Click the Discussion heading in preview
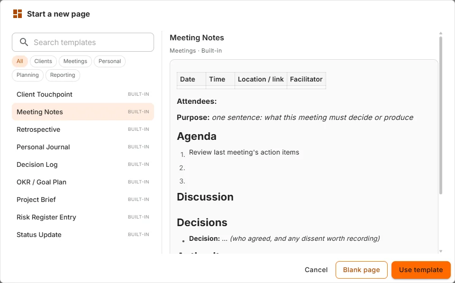Image resolution: width=455 pixels, height=283 pixels. click(x=205, y=197)
